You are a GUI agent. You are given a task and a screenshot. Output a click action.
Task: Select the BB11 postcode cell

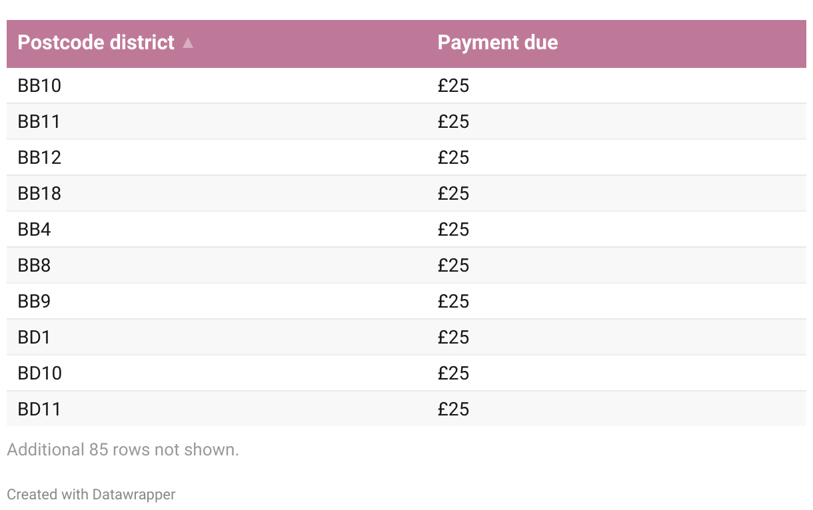[x=39, y=121]
